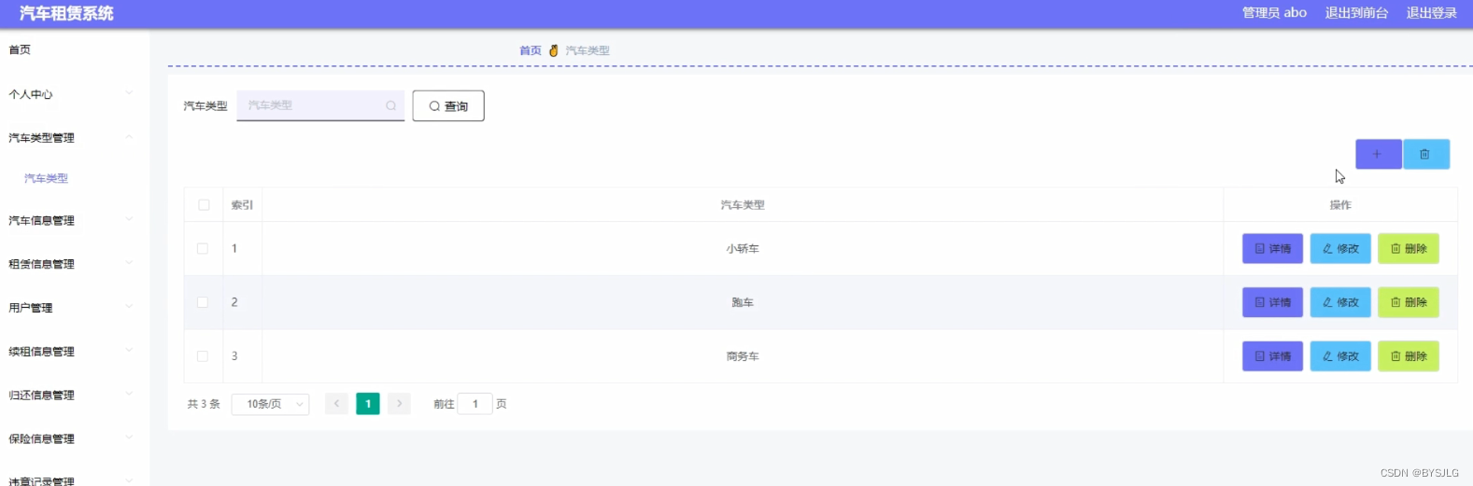This screenshot has width=1473, height=486.
Task: Click the 跑车 table cell
Action: click(x=743, y=302)
